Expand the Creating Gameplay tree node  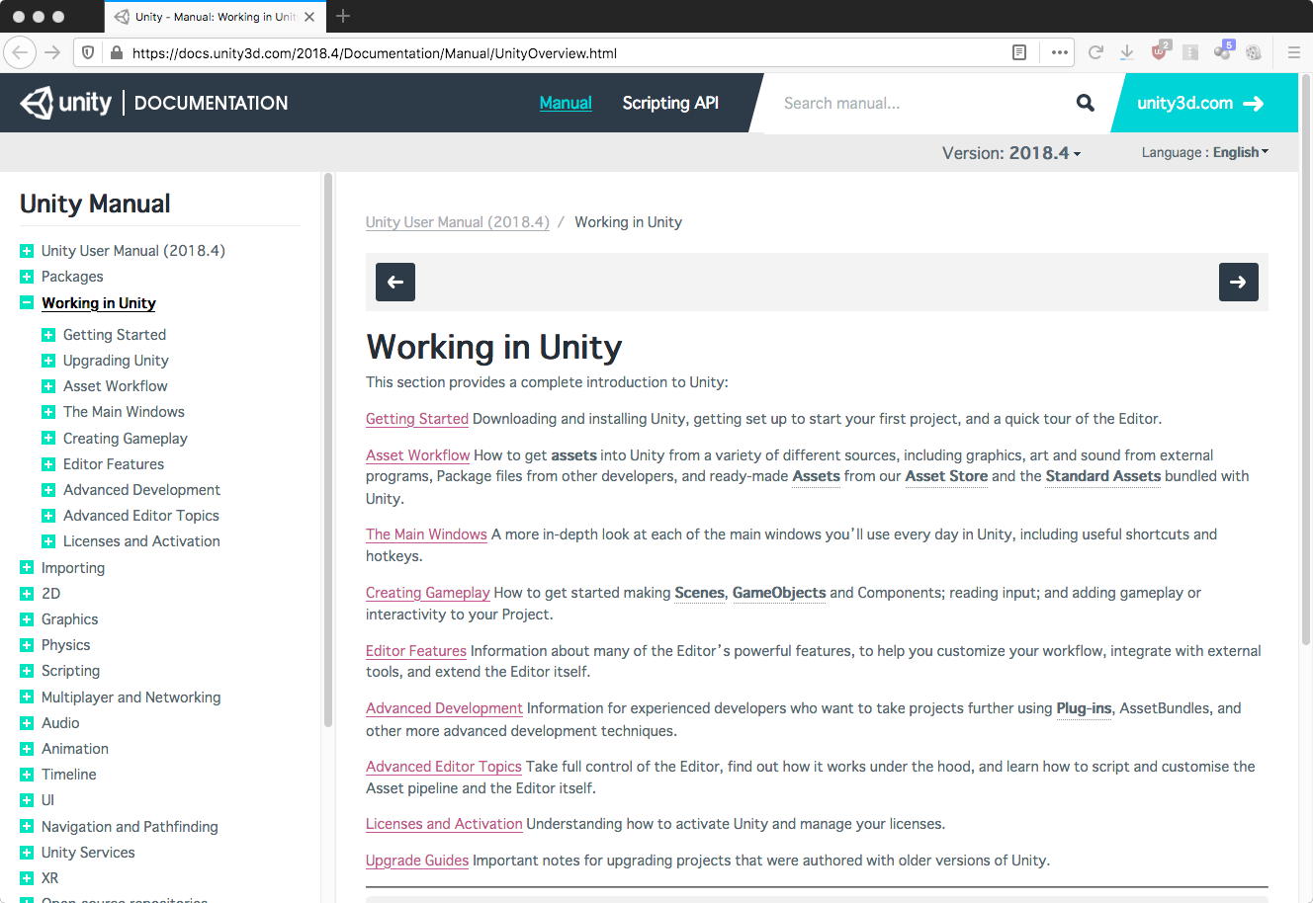[x=48, y=439]
